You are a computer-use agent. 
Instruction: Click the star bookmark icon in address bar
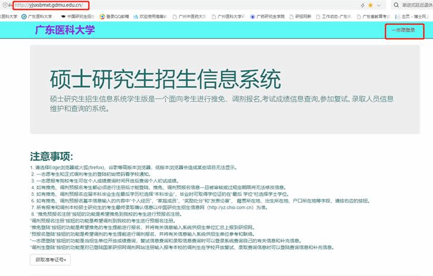[x=371, y=5]
